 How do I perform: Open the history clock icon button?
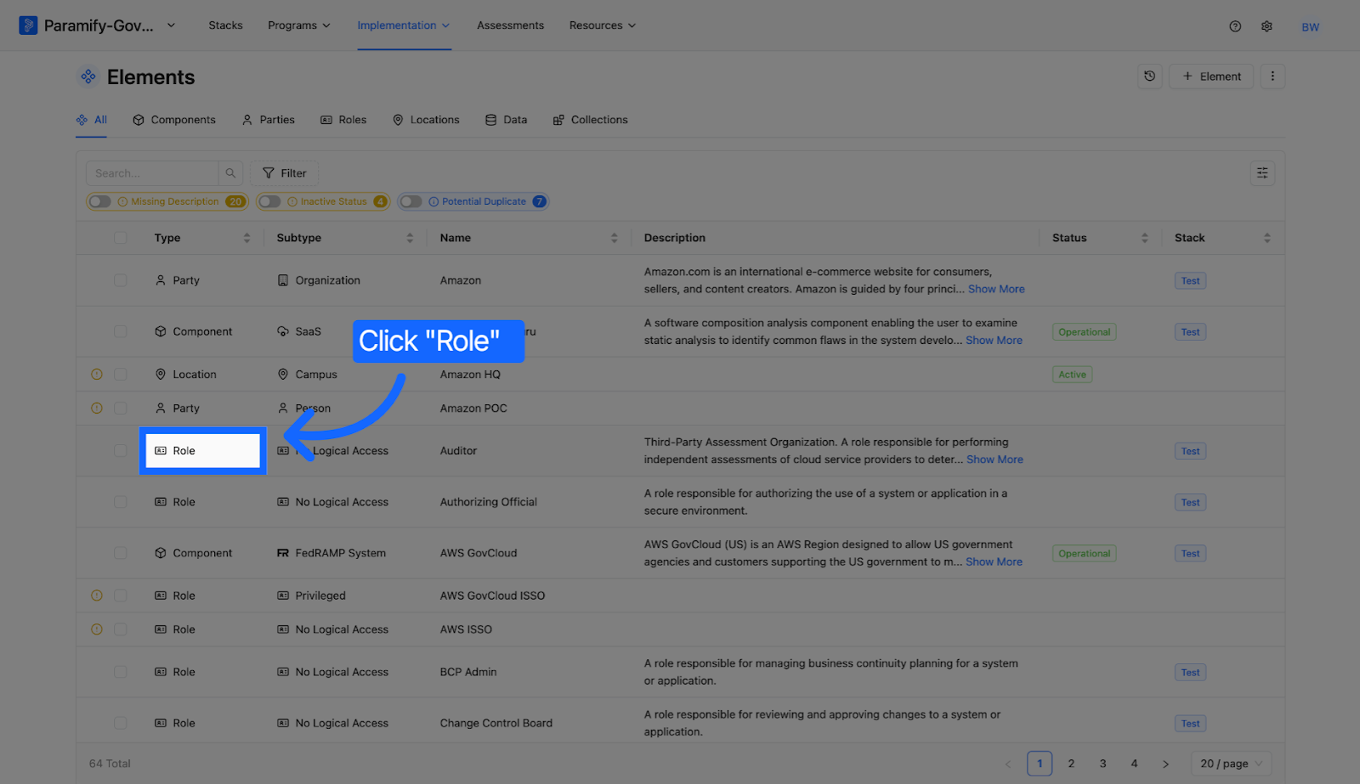[x=1150, y=76]
